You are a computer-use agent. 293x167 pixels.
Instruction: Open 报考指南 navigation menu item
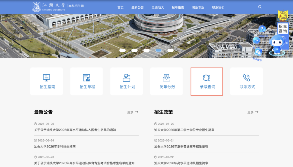click(x=178, y=8)
